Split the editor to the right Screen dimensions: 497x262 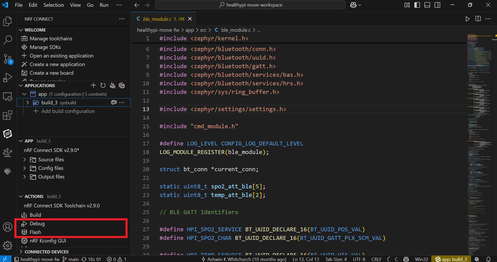tap(478, 19)
